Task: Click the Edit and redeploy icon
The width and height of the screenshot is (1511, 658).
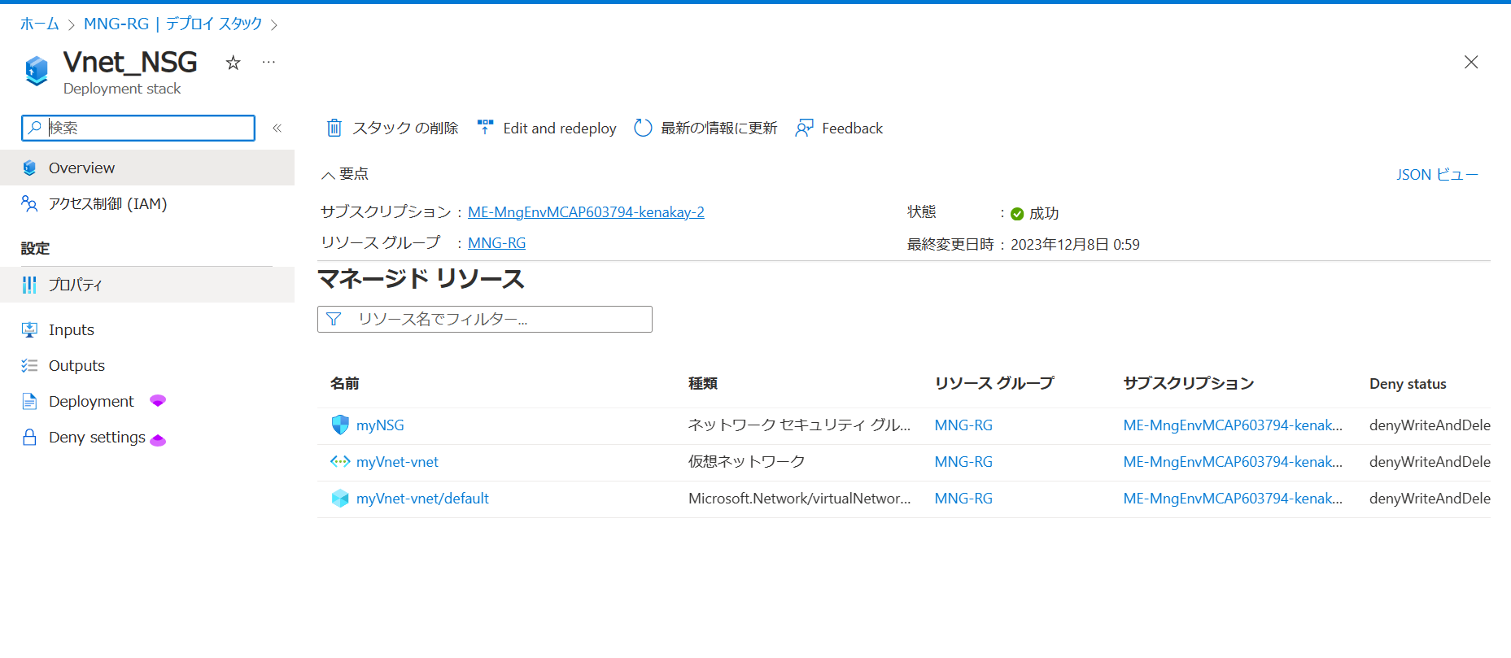Action: [486, 128]
